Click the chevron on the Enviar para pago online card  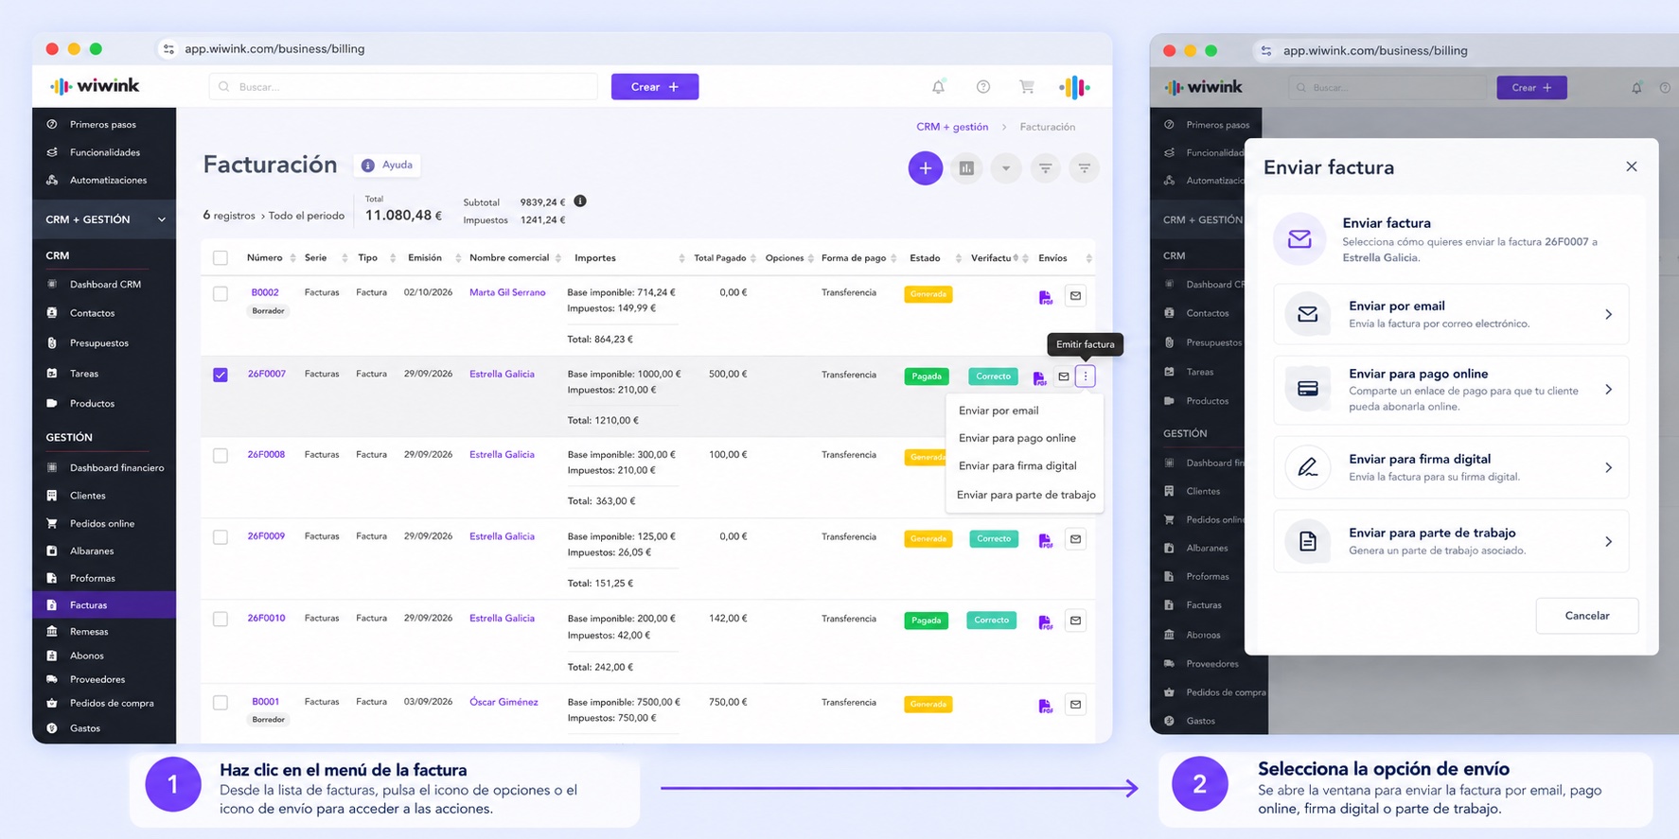click(1608, 390)
